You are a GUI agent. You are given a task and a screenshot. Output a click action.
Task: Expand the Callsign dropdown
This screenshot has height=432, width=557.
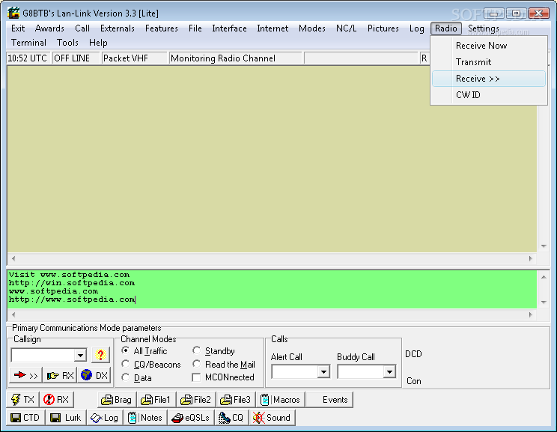coord(81,355)
